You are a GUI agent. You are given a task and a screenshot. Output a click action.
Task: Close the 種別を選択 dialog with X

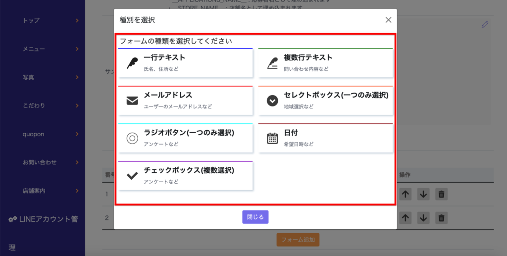click(388, 20)
